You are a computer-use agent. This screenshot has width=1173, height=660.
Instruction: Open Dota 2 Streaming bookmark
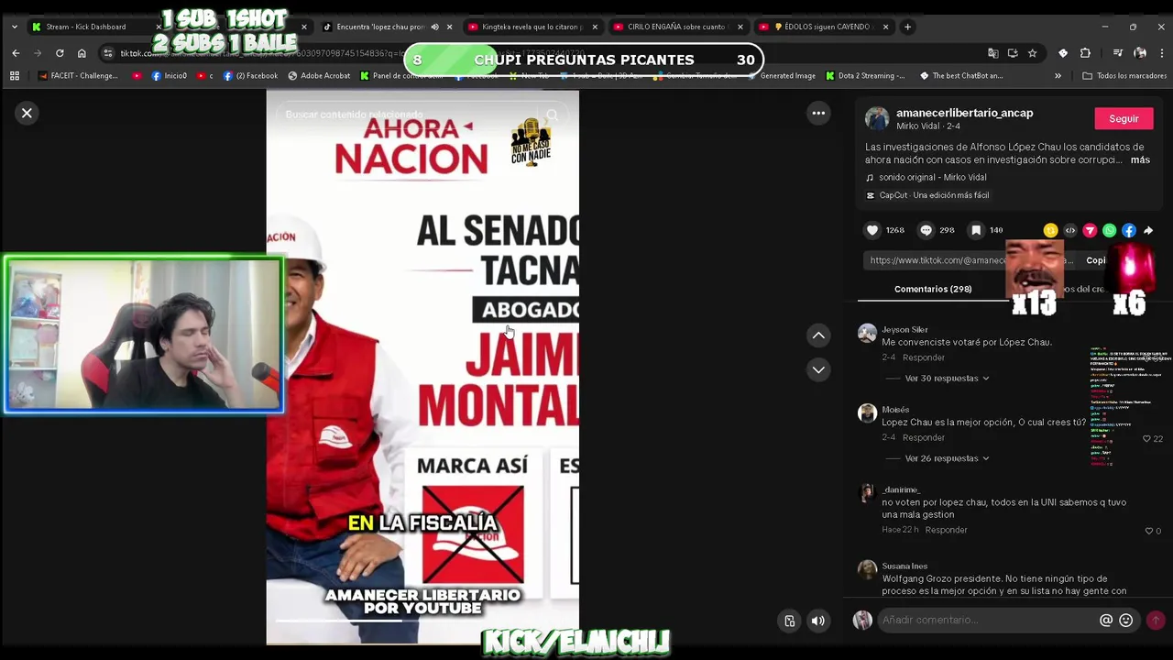(866, 76)
